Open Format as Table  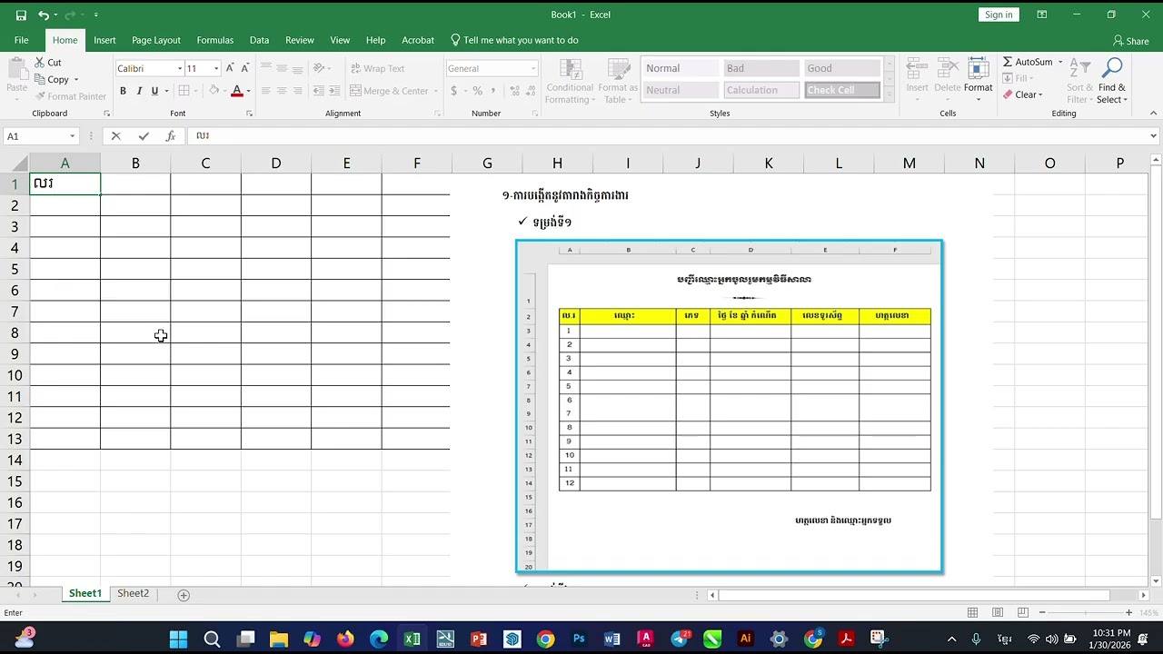[619, 82]
